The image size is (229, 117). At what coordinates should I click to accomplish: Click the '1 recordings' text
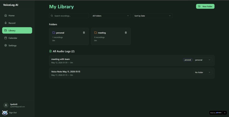pos(58,37)
